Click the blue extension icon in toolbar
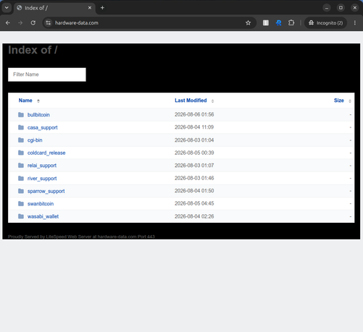This screenshot has height=332, width=363. 278,23
